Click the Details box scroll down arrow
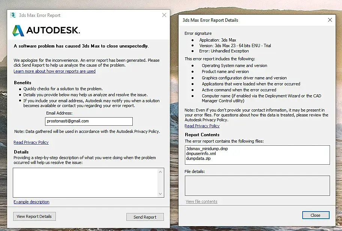This screenshot has width=342, height=231. pos(160,194)
